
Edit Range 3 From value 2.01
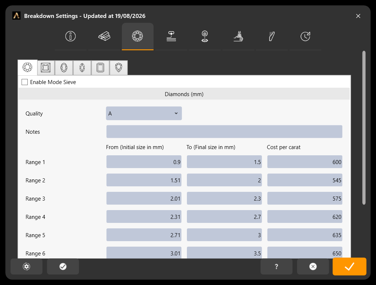pos(144,198)
